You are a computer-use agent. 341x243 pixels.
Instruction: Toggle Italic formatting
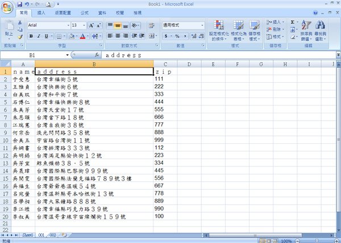click(39, 36)
